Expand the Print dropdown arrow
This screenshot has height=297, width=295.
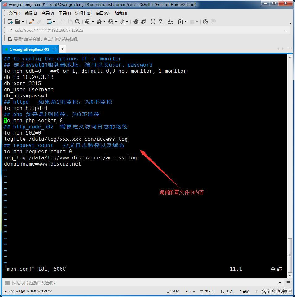tap(93, 22)
